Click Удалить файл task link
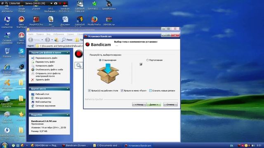Screen dimensions: 264x148 coord(42,80)
